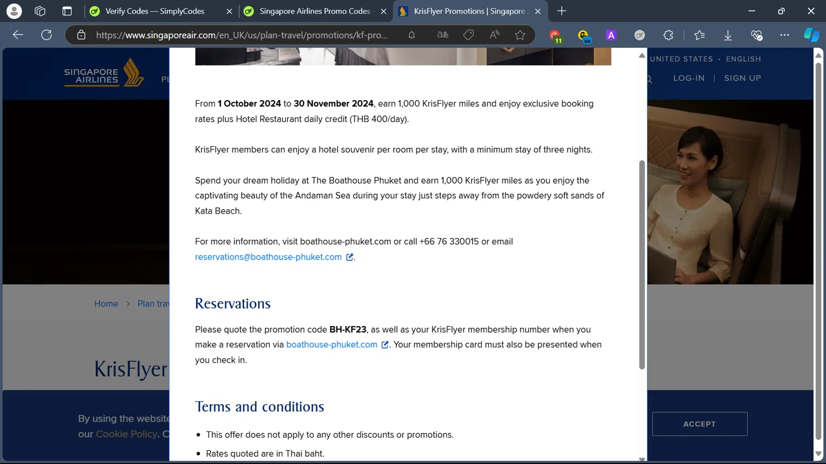Click the ACCEPT cookies button
Viewport: 826px width, 464px height.
coord(700,424)
